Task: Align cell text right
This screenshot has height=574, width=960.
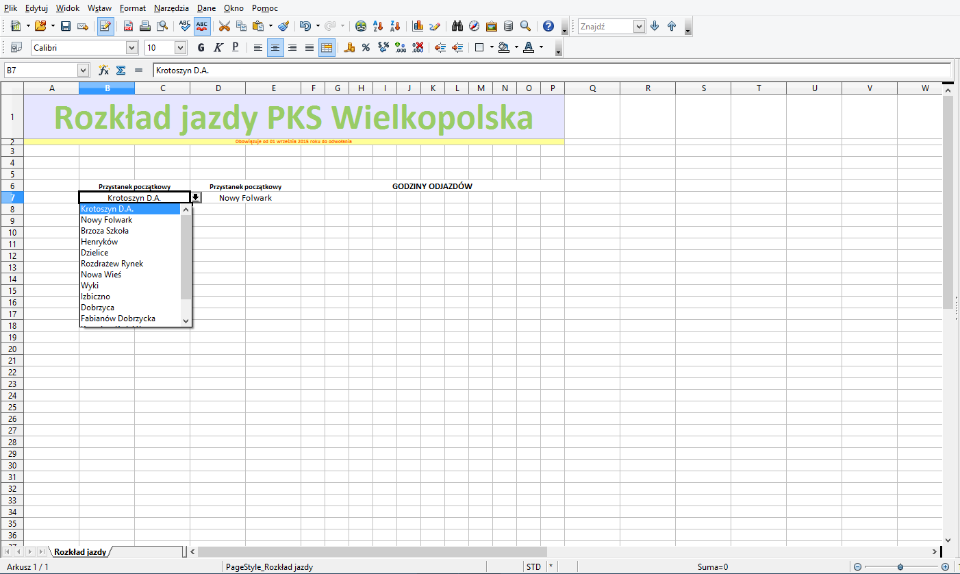Action: click(x=292, y=47)
